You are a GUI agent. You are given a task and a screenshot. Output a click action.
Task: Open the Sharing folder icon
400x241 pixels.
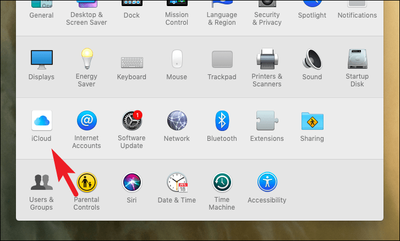[x=313, y=121]
